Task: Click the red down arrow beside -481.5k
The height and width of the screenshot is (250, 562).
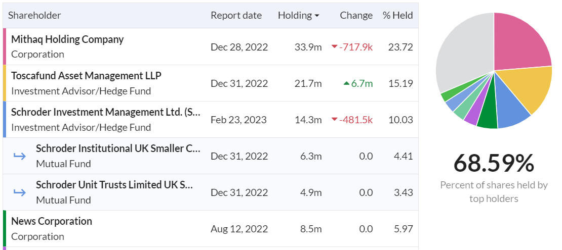Action: pos(335,120)
